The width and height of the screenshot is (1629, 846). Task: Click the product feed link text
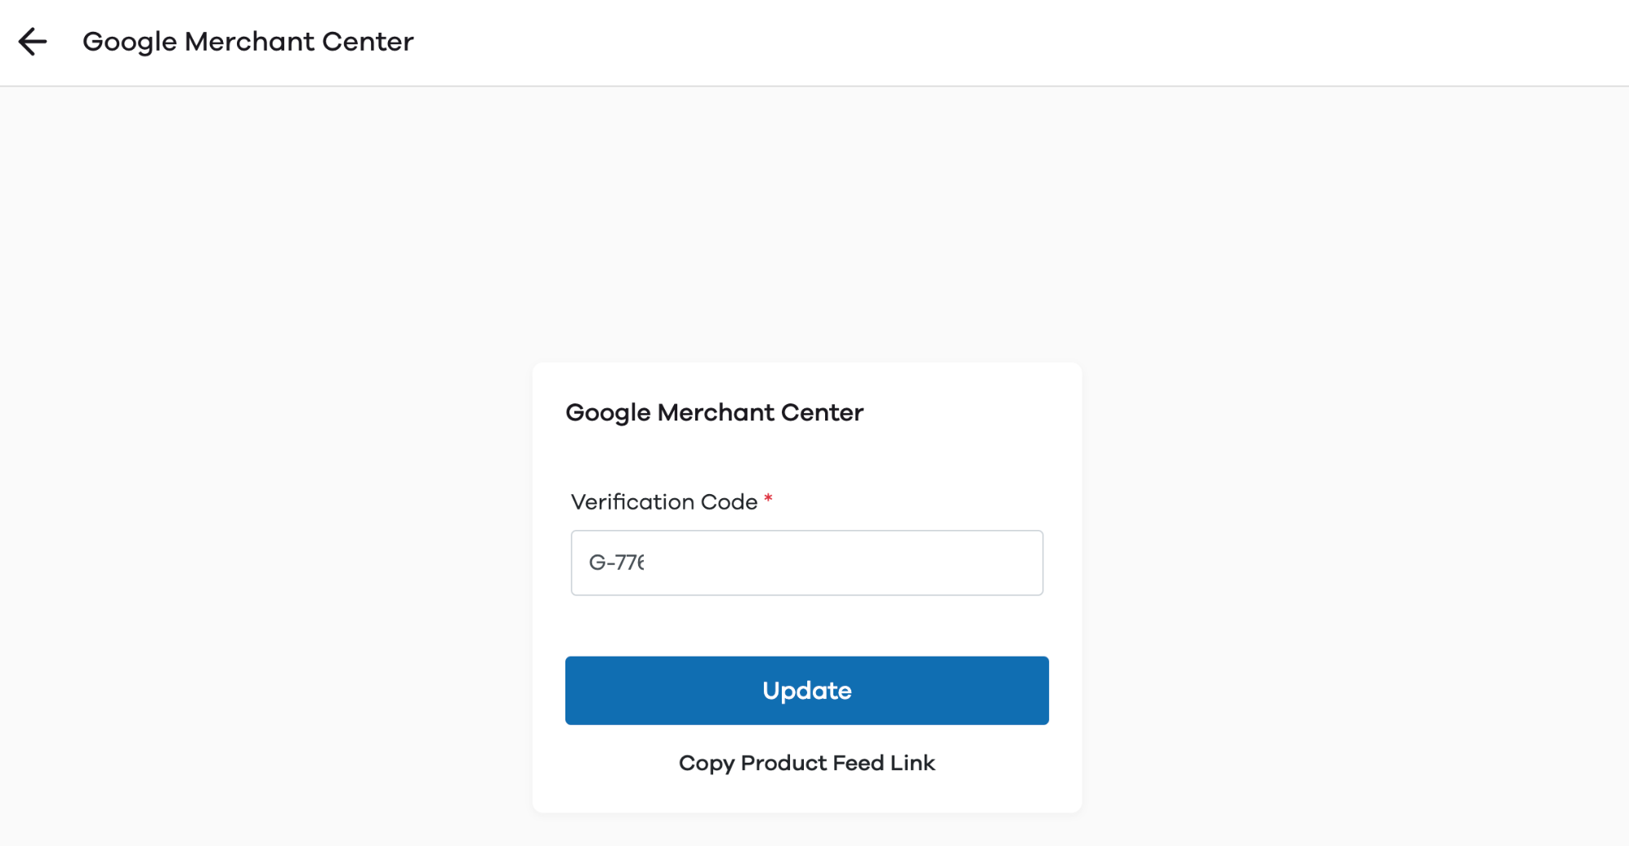tap(807, 763)
